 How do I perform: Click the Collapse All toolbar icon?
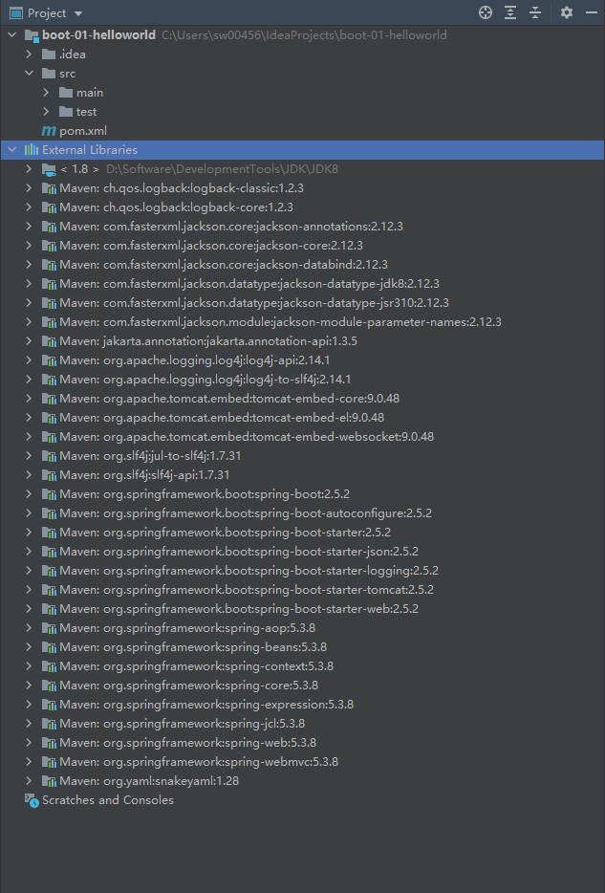tap(535, 12)
